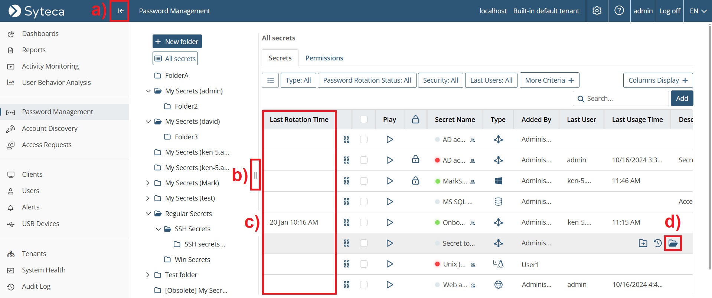Tick the select-all checkbox in table header

tap(364, 119)
